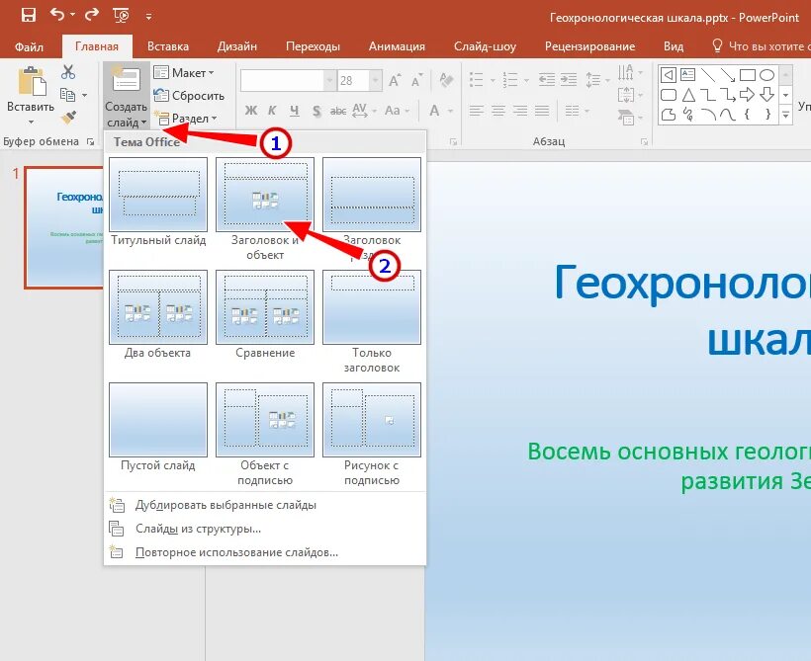Align text left
This screenshot has width=811, height=661.
477,110
